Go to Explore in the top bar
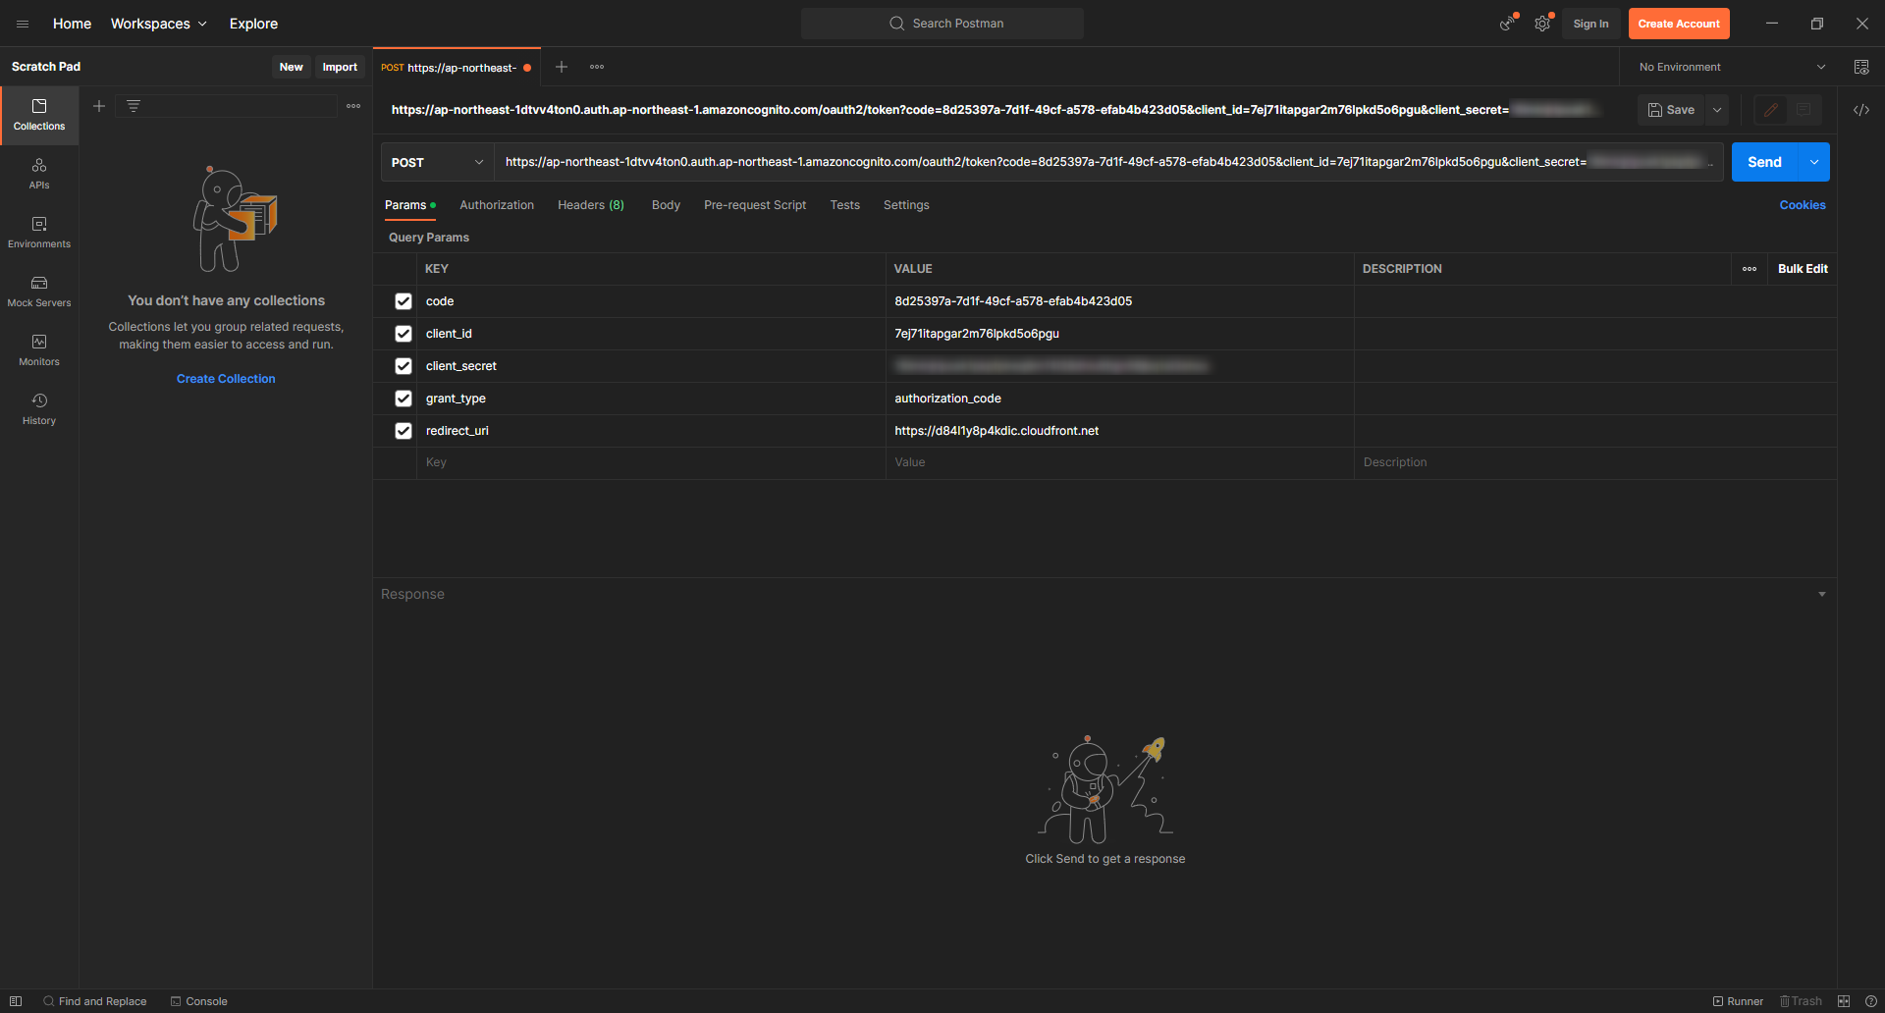 tap(253, 24)
